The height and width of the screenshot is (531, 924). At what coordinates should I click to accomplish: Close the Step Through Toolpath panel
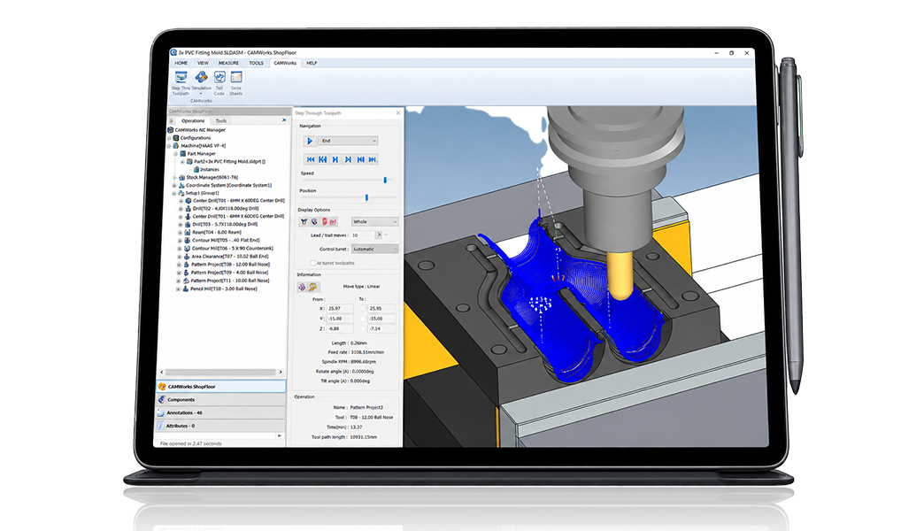(397, 112)
